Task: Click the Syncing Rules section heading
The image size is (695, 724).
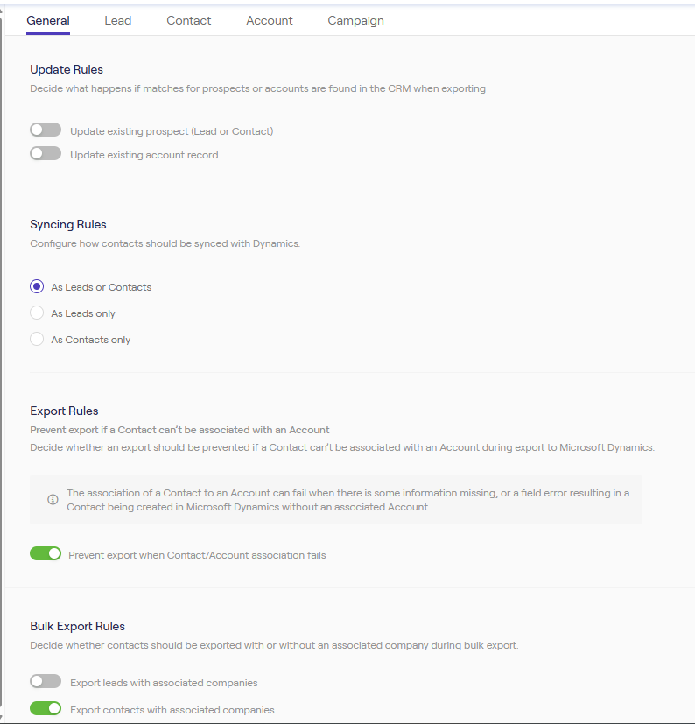Action: [68, 225]
